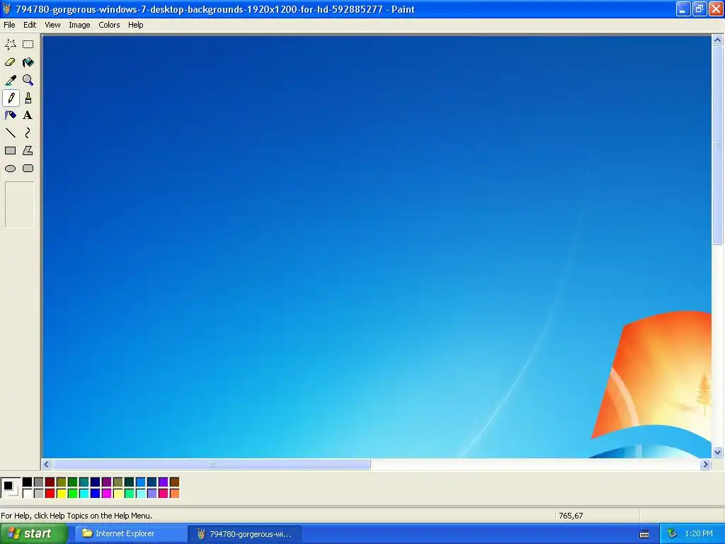Click the 794780-gorgerous-wi... Paint taskbar button
The width and height of the screenshot is (725, 544).
coord(245,534)
